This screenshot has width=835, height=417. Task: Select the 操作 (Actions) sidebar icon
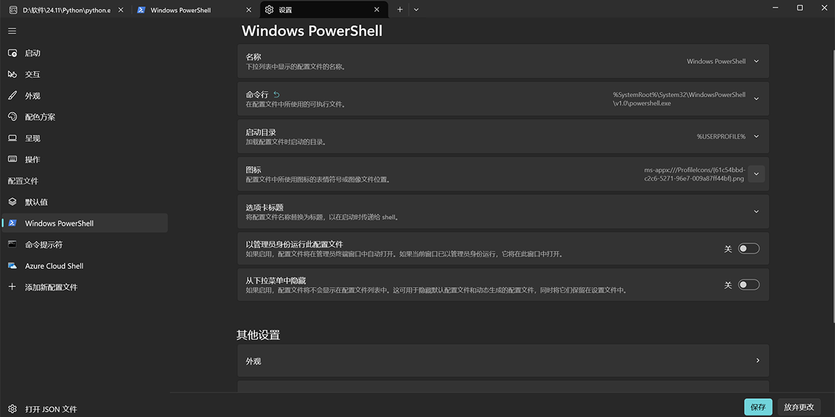click(12, 159)
